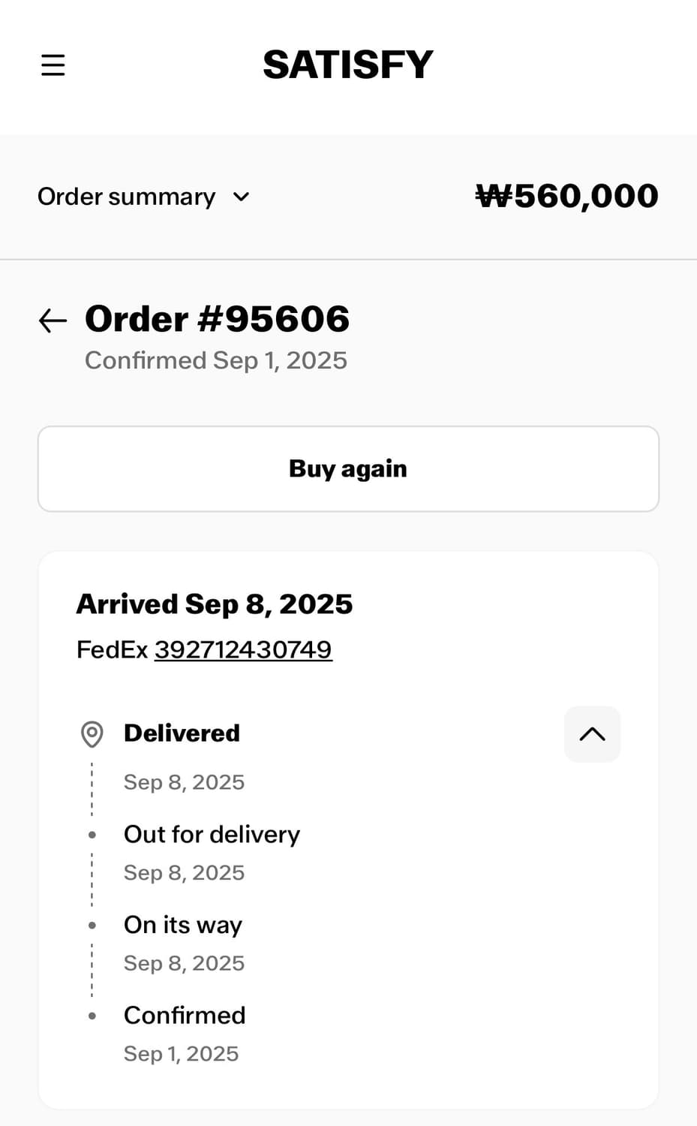Click the bullet dot beside On its way
Image resolution: width=697 pixels, height=1126 pixels.
click(92, 926)
